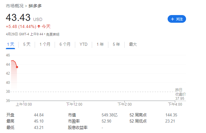Click the 市值 label
The height and width of the screenshot is (133, 206).
pos(72,115)
